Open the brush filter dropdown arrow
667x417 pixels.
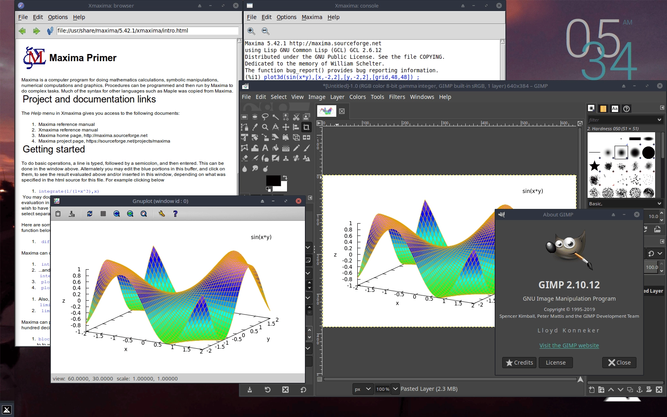click(x=659, y=120)
